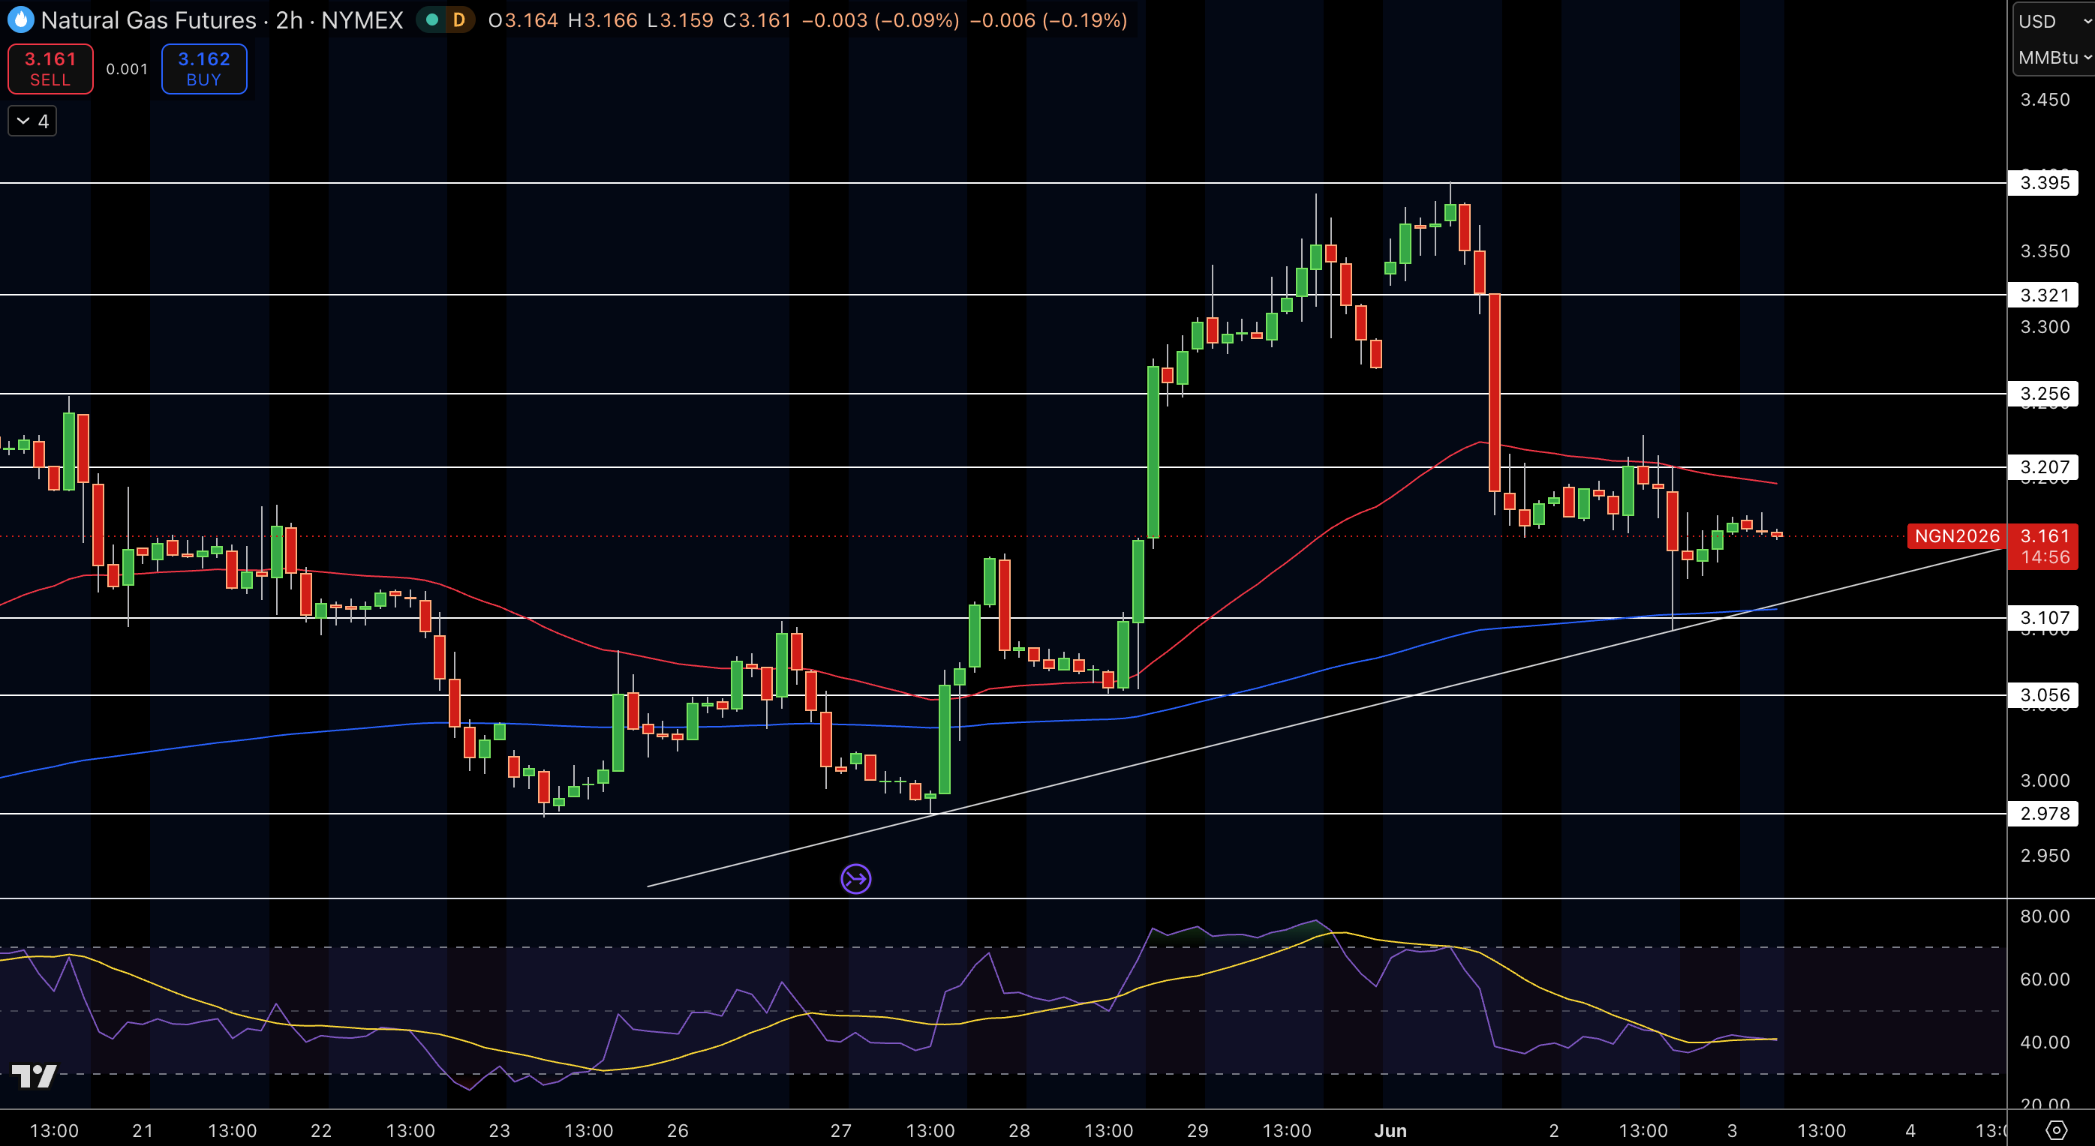
Task: Click the 26 date label on time axis
Action: pyautogui.click(x=678, y=1130)
